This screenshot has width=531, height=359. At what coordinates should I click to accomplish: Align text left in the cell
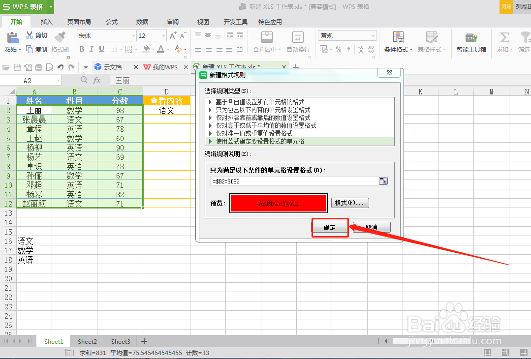[198, 49]
